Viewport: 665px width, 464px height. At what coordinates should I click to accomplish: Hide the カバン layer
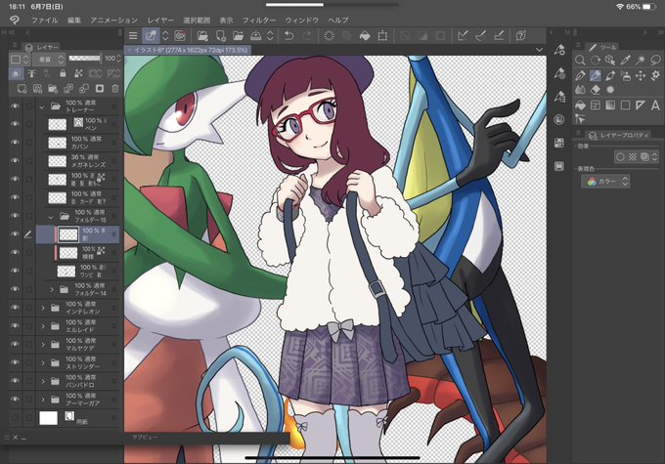tap(15, 143)
